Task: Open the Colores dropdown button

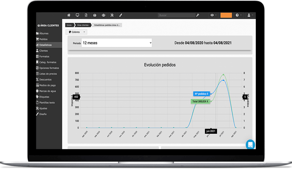Action: click(x=76, y=32)
